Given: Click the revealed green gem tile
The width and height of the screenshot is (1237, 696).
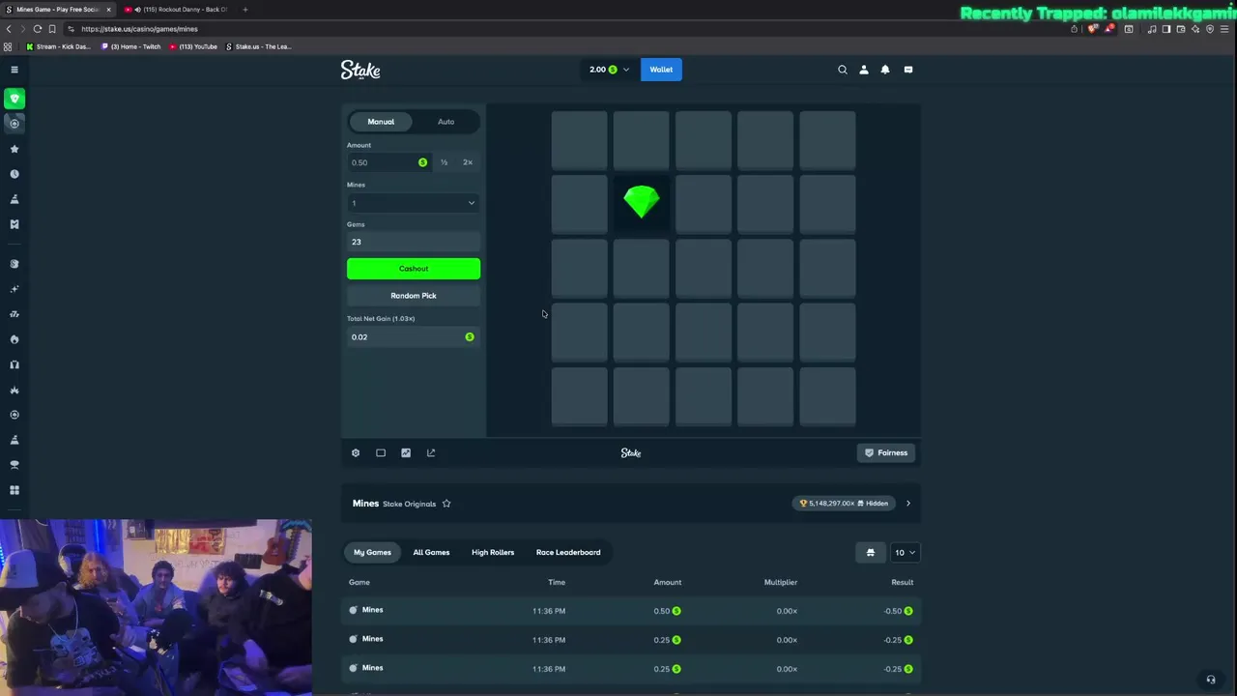Looking at the screenshot, I should tap(642, 203).
